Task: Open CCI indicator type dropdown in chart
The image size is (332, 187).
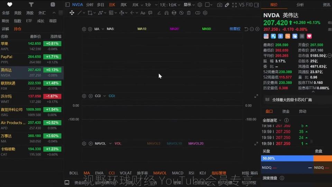Action: coord(104,96)
